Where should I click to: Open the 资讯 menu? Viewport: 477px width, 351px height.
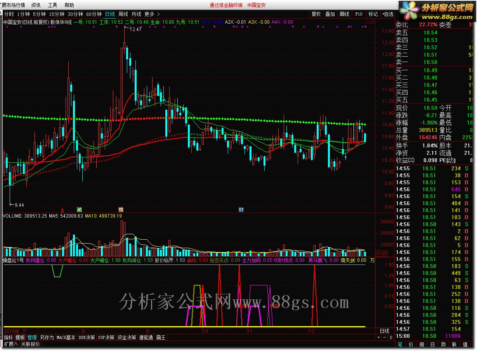pyautogui.click(x=36, y=5)
